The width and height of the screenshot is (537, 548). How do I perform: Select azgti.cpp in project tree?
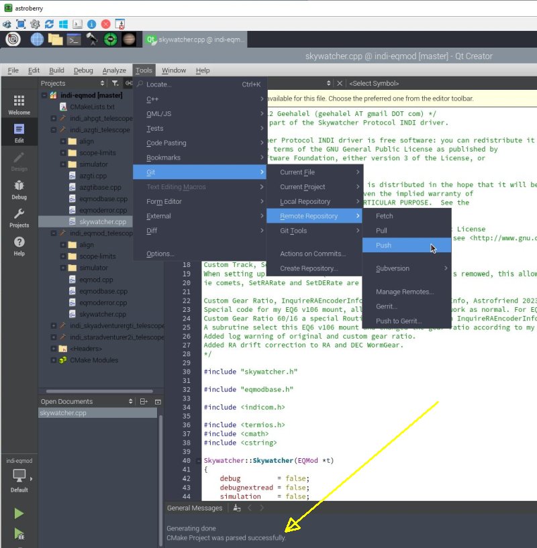point(93,176)
